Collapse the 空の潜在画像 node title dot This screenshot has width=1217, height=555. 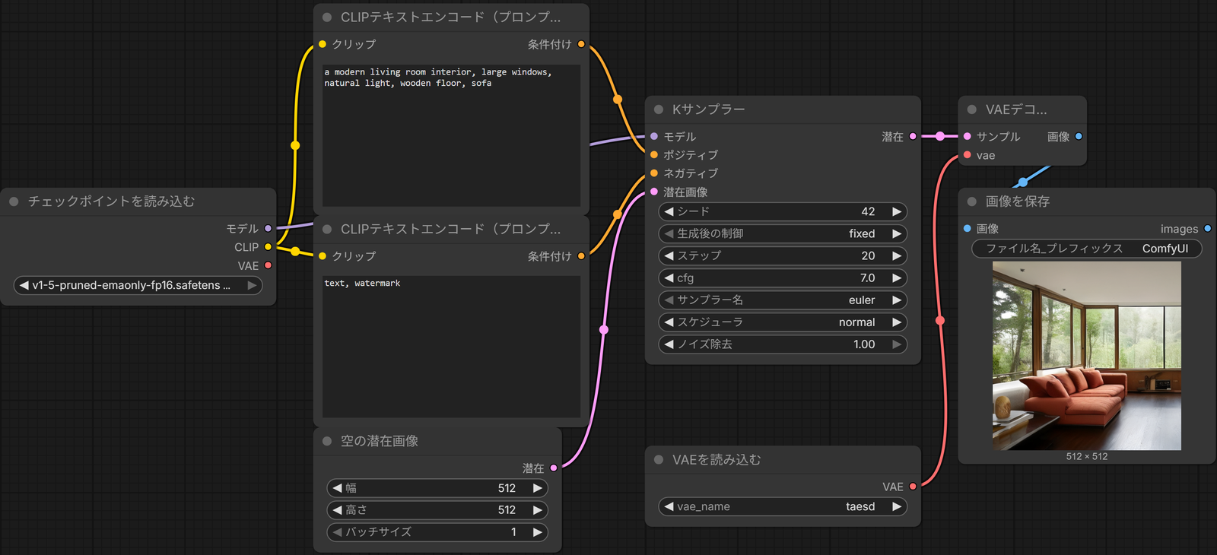pyautogui.click(x=327, y=441)
